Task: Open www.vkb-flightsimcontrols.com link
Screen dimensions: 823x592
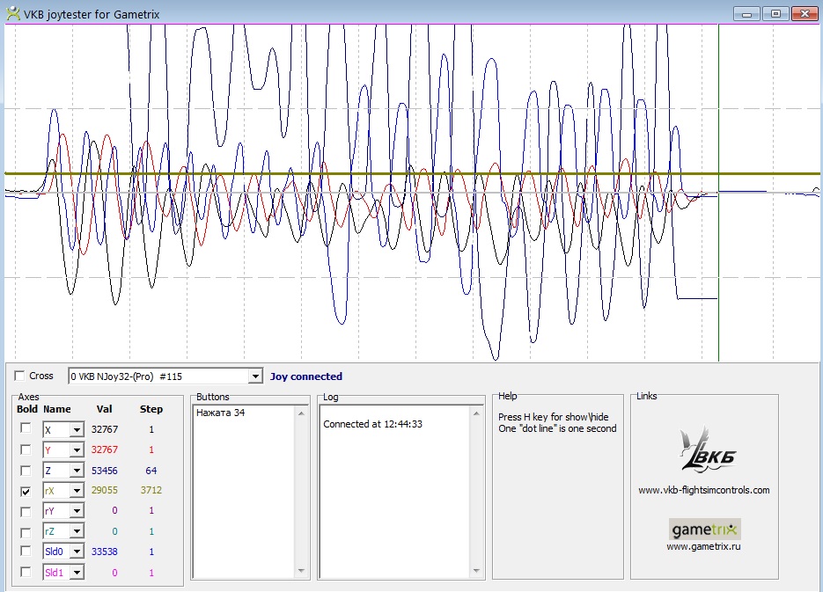Action: pyautogui.click(x=703, y=490)
